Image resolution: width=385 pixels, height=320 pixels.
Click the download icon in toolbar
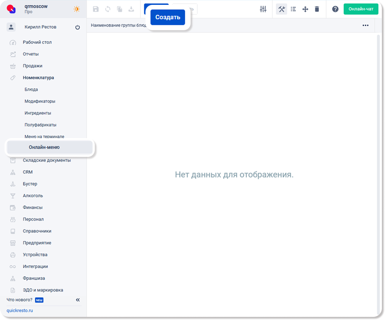(x=131, y=9)
